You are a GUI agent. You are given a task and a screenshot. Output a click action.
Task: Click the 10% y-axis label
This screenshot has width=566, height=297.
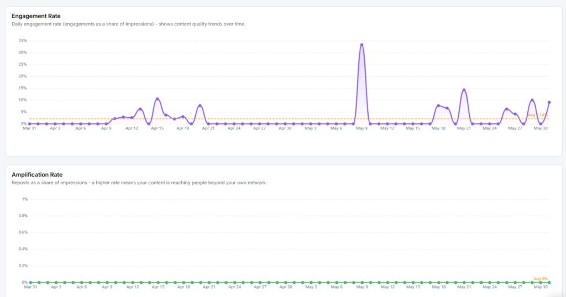pos(23,100)
